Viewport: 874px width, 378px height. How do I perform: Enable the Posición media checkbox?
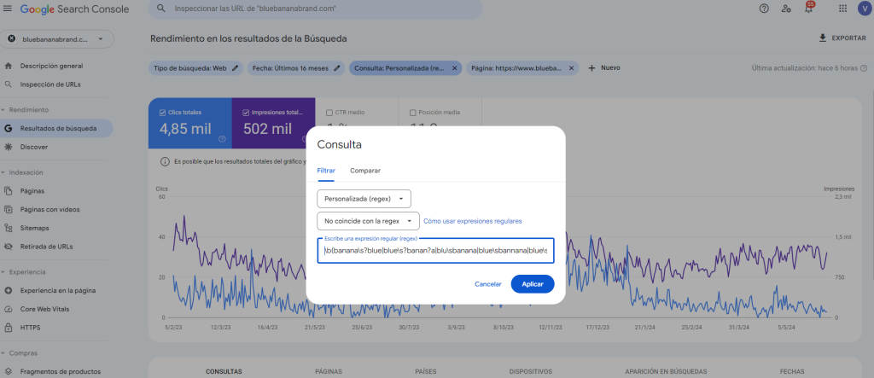(x=413, y=112)
